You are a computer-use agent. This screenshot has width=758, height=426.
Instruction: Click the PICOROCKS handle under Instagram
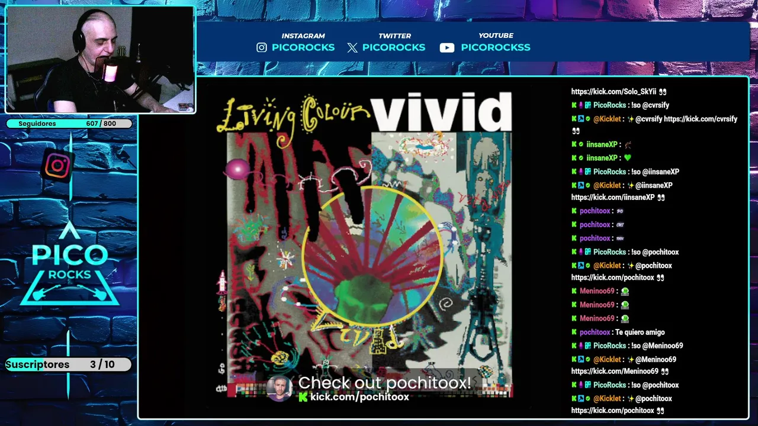click(x=303, y=47)
